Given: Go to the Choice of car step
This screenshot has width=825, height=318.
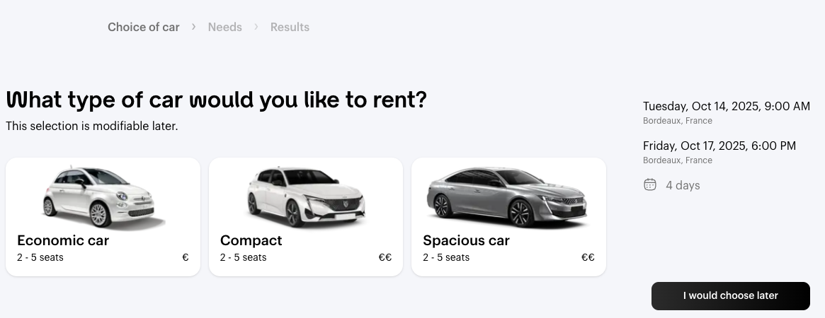Looking at the screenshot, I should click(144, 28).
